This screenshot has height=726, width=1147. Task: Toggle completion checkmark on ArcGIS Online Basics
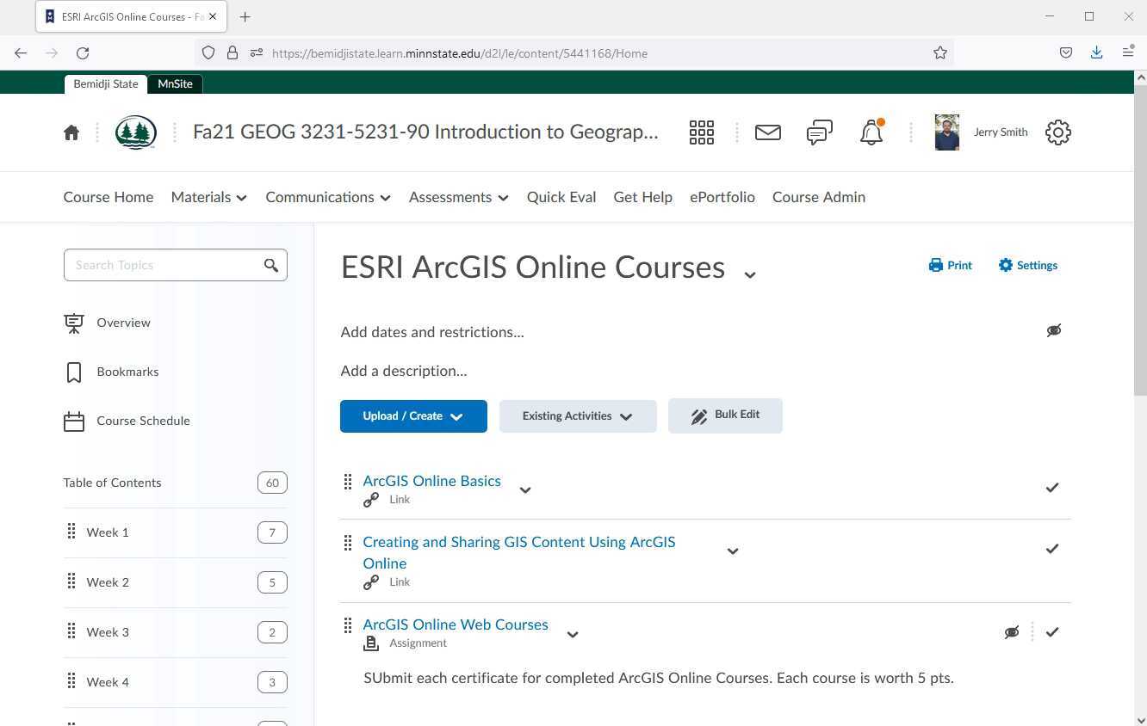coord(1051,488)
